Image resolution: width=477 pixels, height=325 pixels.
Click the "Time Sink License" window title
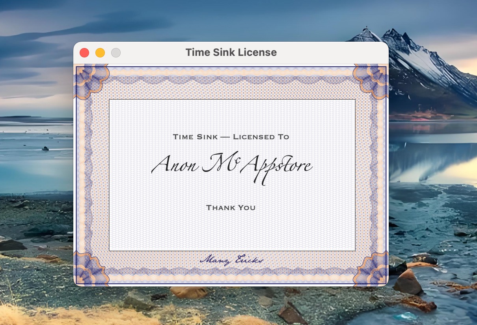pos(231,52)
